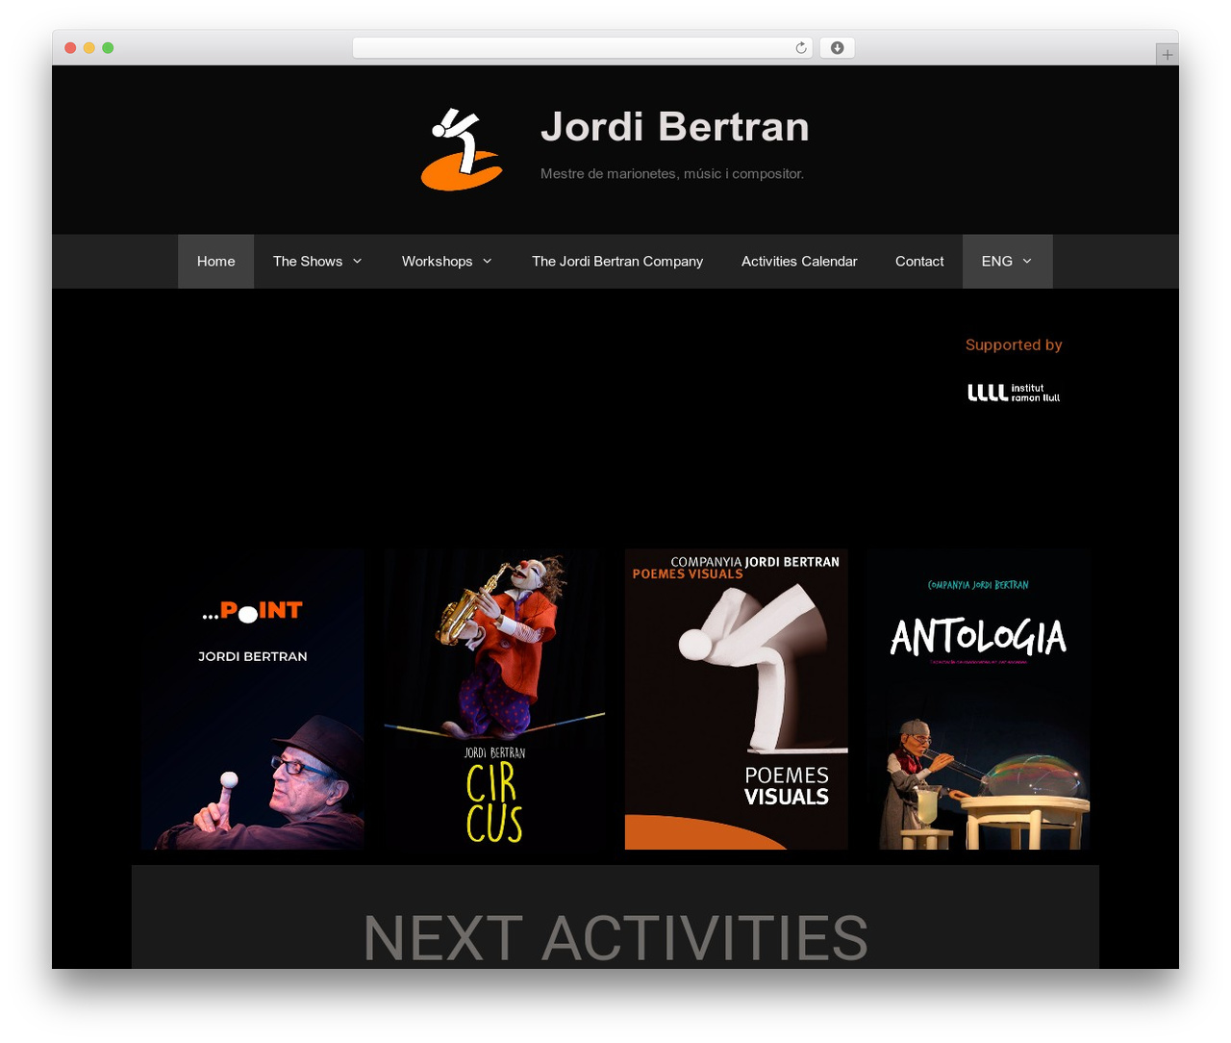
Task: Open The Shows menu label
Action: [x=308, y=262]
